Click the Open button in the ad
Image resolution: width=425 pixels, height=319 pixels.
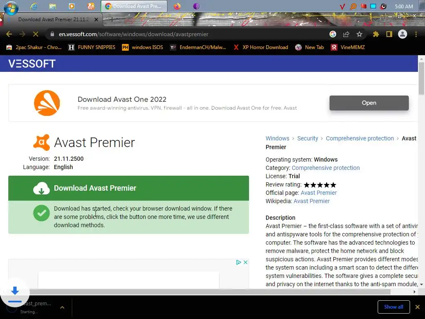point(369,103)
